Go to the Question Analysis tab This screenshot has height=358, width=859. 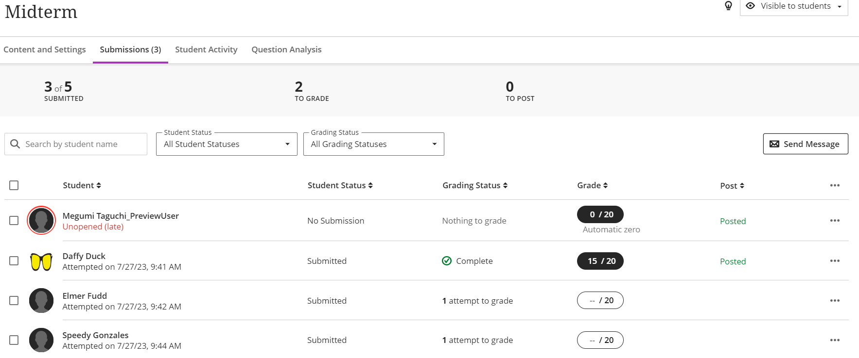pos(286,49)
